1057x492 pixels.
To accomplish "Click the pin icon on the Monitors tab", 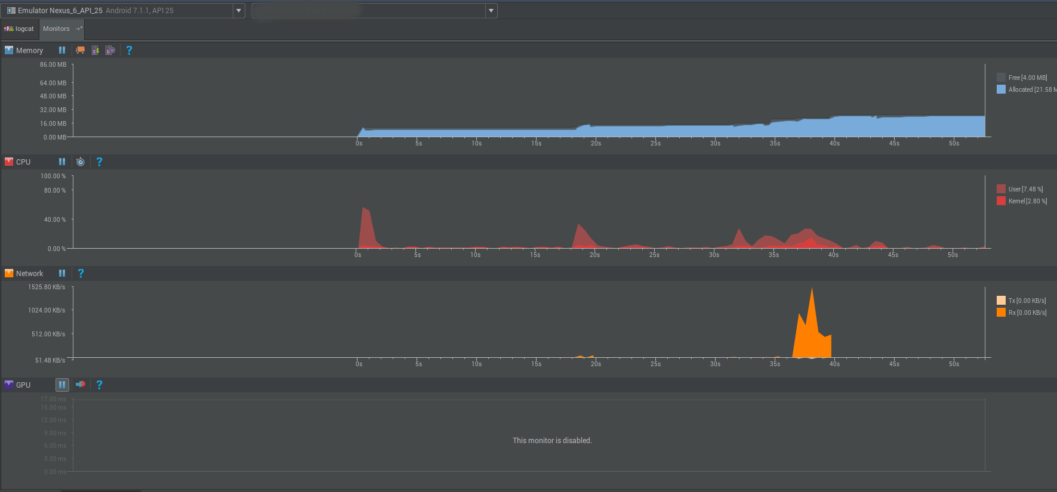I will click(x=79, y=29).
